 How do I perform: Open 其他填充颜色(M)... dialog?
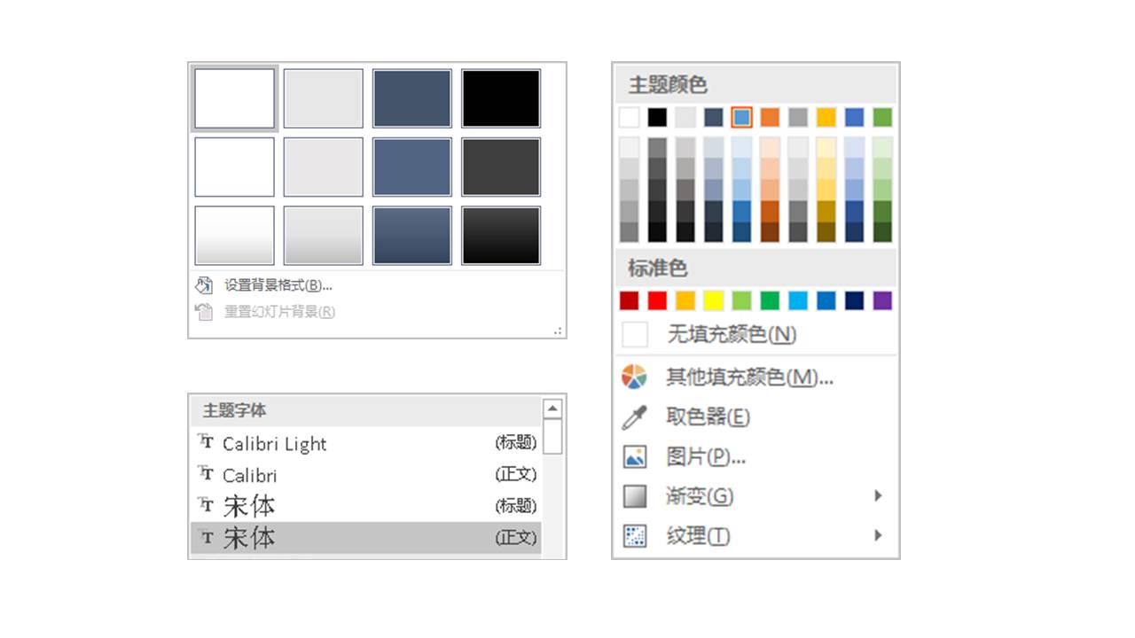pyautogui.click(x=749, y=377)
